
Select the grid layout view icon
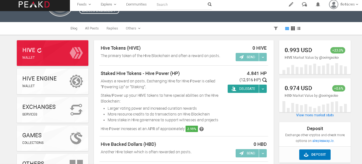pyautogui.click(x=293, y=28)
